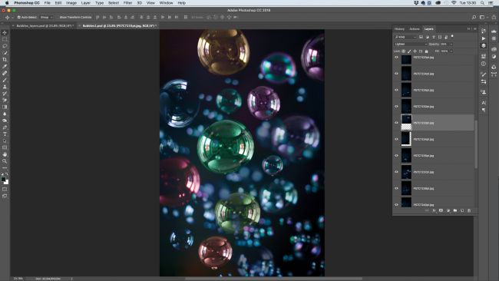The image size is (499, 281).
Task: Click the Quick Mask mode icon
Action: point(5,190)
